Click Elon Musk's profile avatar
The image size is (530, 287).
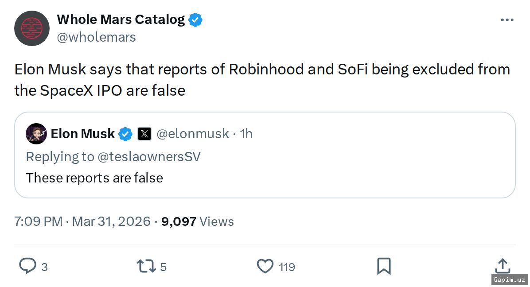(x=36, y=134)
